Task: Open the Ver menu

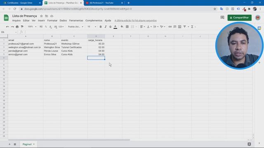Action: [34, 21]
